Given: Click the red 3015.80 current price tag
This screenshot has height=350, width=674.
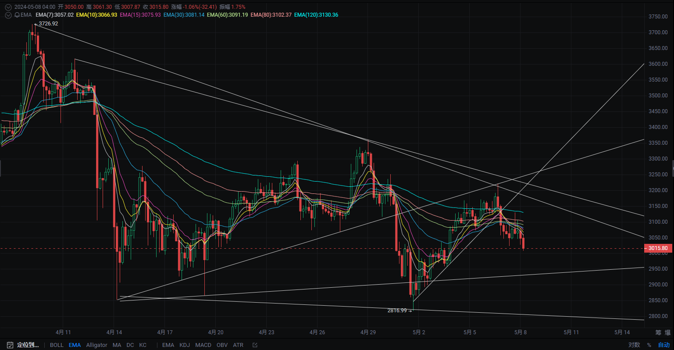Looking at the screenshot, I should coord(658,248).
